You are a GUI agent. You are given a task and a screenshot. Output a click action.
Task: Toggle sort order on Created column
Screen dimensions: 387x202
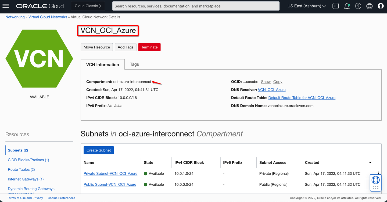[370, 163]
